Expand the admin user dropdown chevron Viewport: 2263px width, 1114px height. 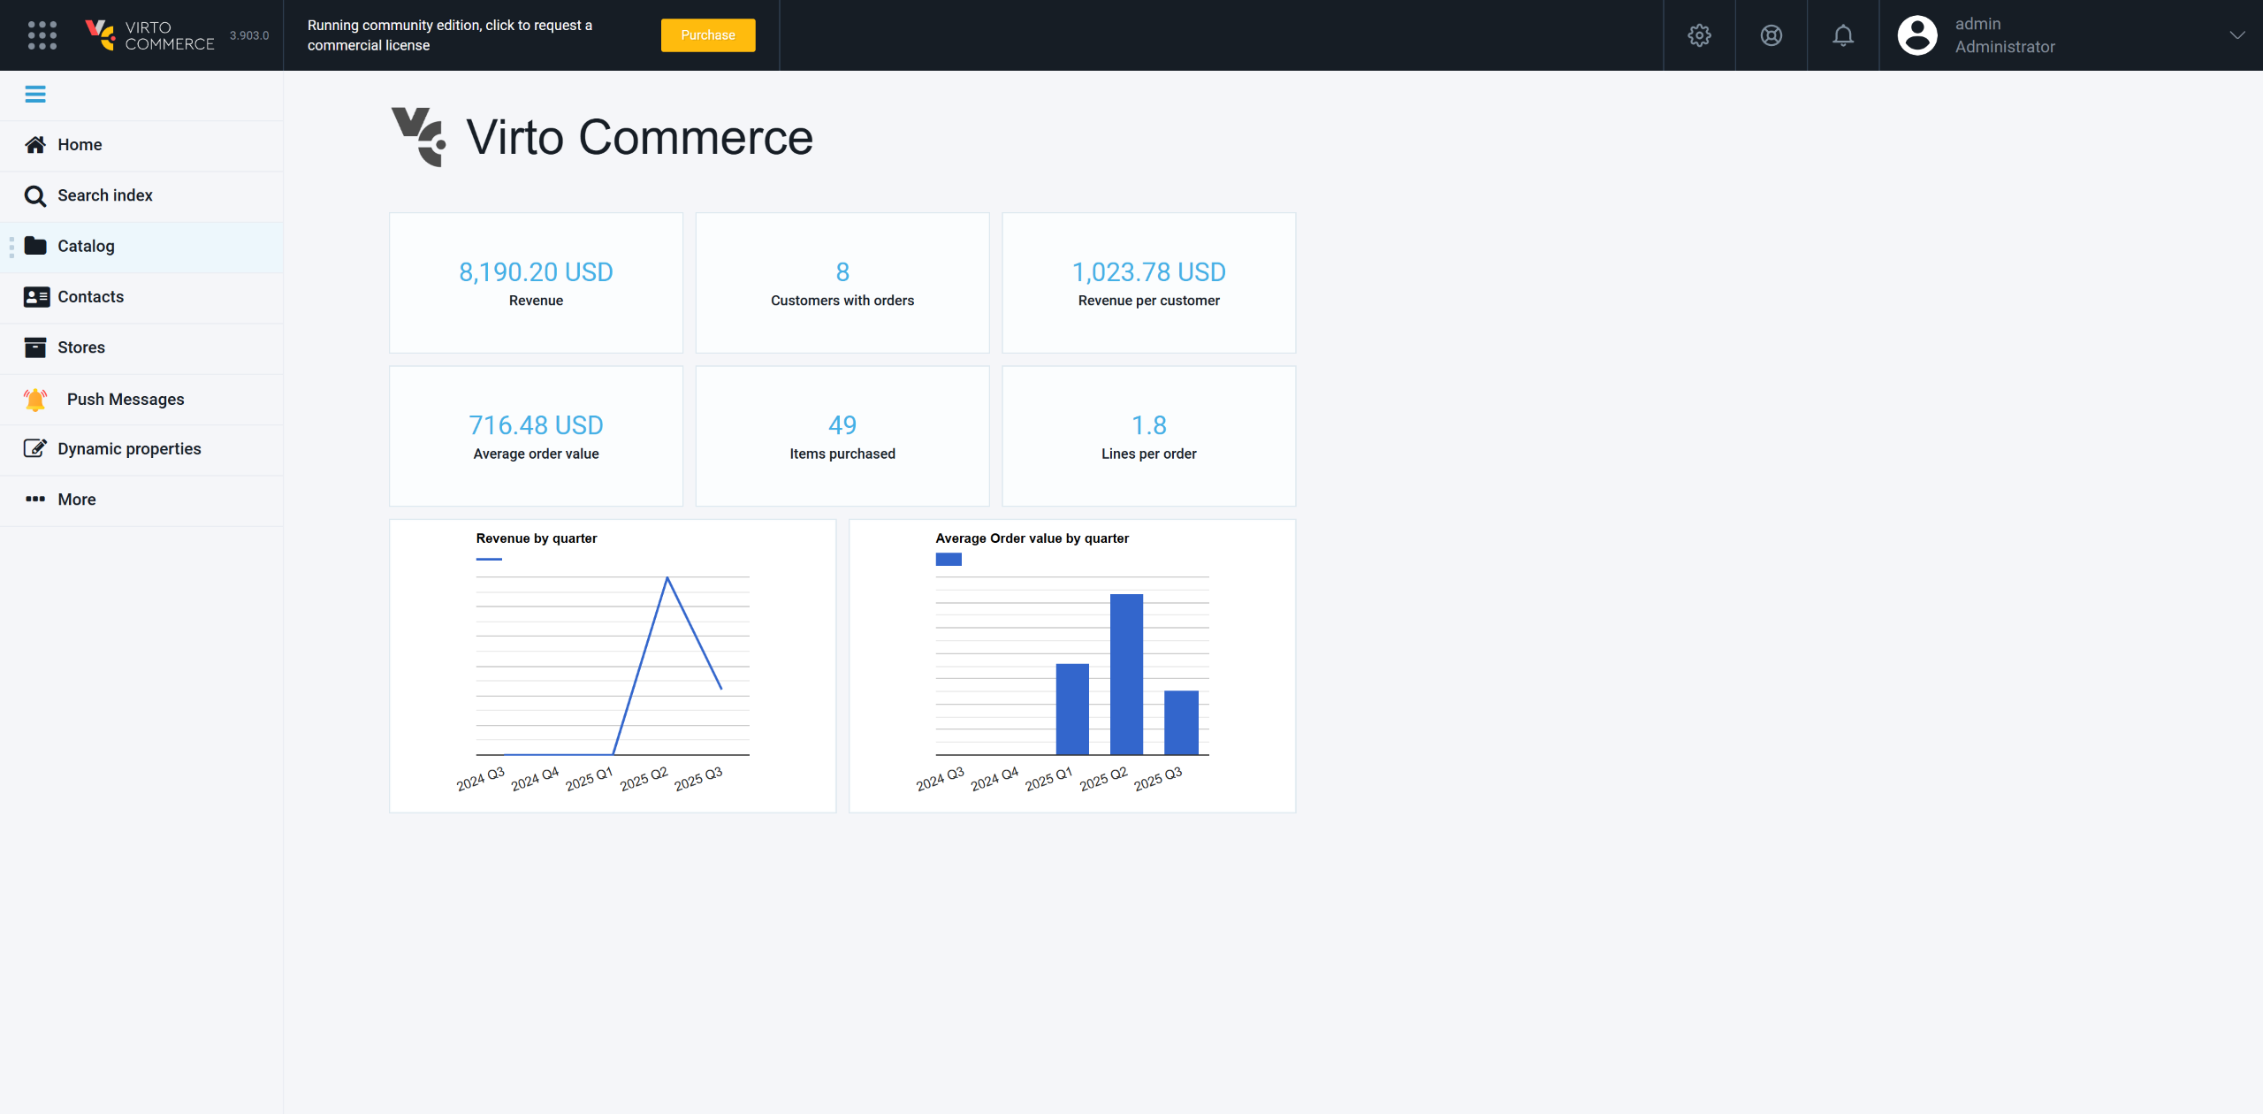pyautogui.click(x=2236, y=35)
